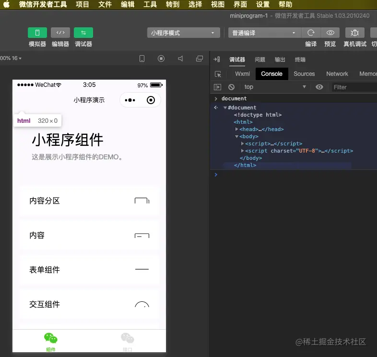Screen dimensions: 377x357
Task: Switch to the Sources tab
Action: pyautogui.click(x=304, y=74)
